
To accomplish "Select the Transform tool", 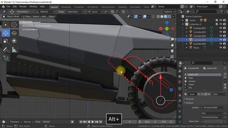I will [x=14, y=41].
